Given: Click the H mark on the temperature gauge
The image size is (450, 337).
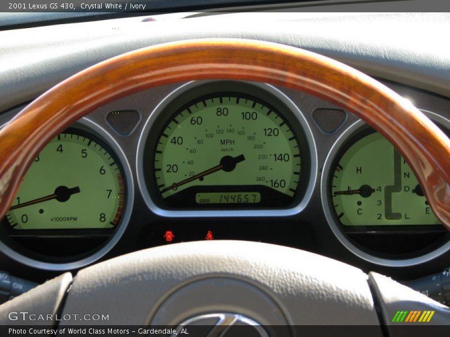Looking at the screenshot, I should (359, 170).
